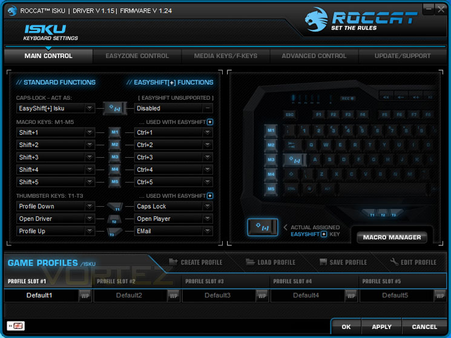Toggle WP on Profile Slot #1 Default1

tap(85, 296)
